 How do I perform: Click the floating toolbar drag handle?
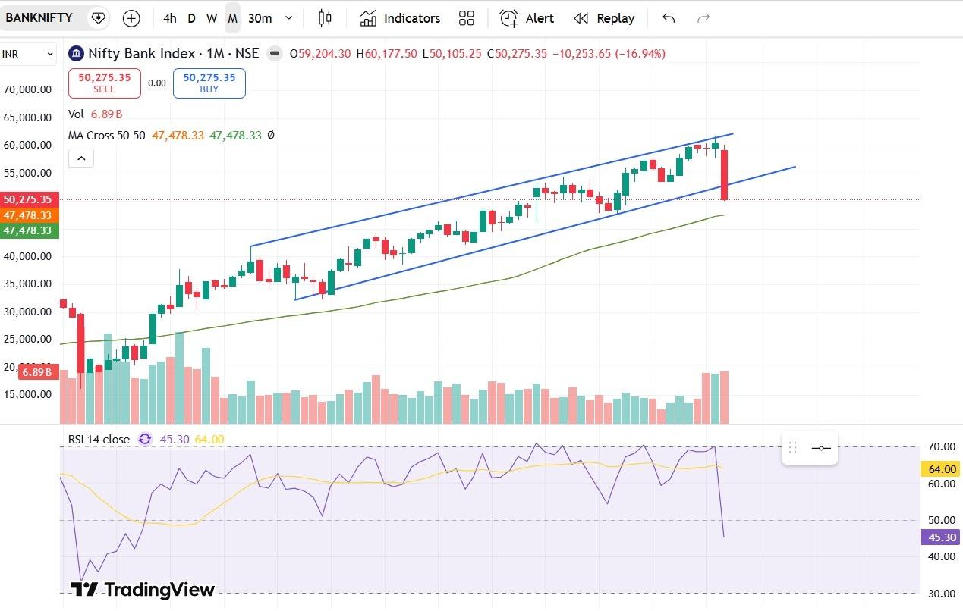(793, 447)
